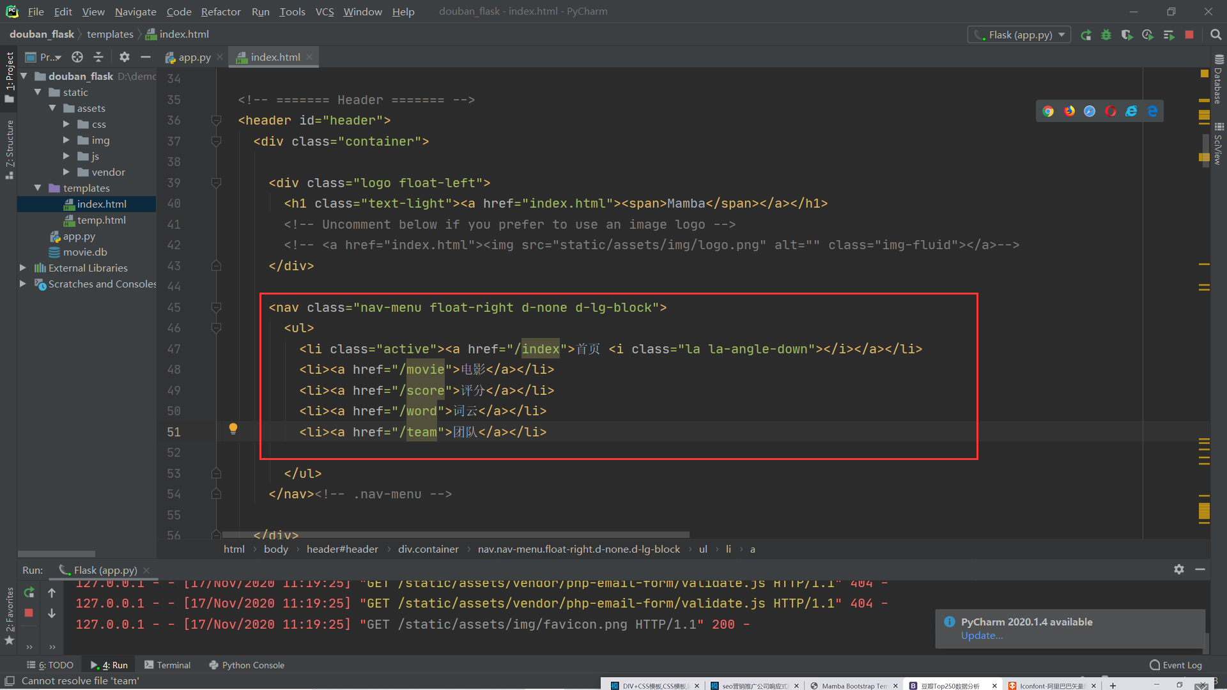This screenshot has width=1227, height=690.
Task: Collapse the templates folder
Action: [38, 188]
